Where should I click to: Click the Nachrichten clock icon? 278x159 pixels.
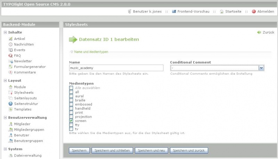pos(10,44)
